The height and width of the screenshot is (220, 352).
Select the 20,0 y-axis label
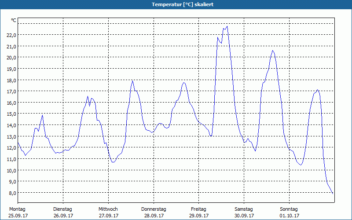12,58
